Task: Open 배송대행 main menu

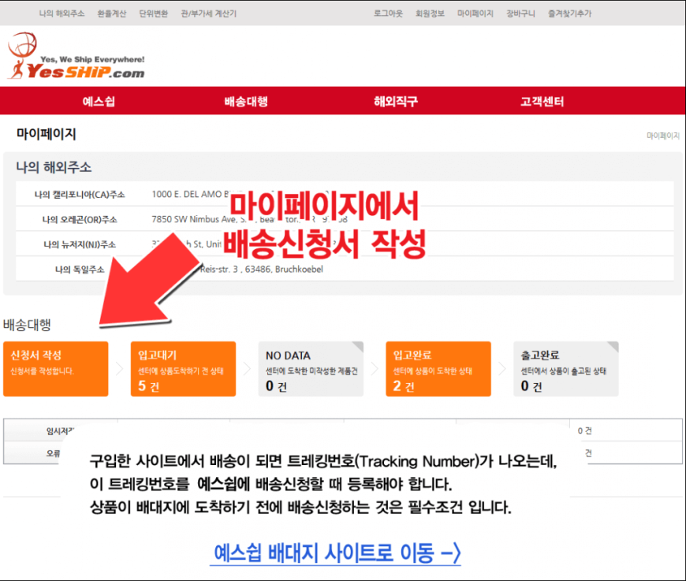Action: click(x=246, y=102)
